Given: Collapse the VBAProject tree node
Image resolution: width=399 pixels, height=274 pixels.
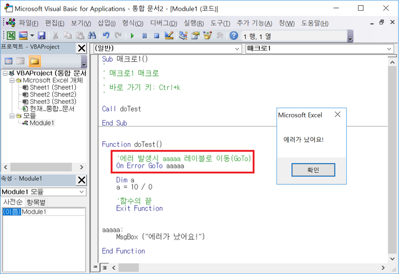Looking at the screenshot, I should (x=5, y=73).
